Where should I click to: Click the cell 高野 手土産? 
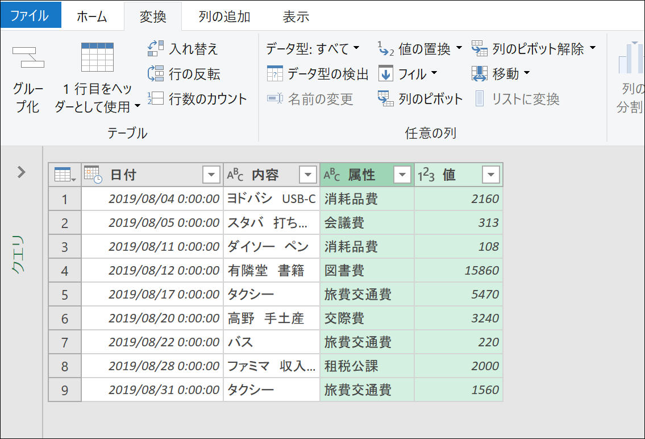(x=272, y=318)
